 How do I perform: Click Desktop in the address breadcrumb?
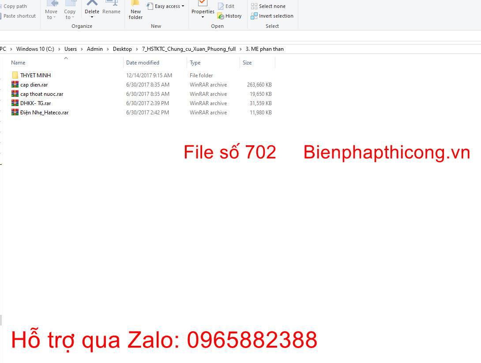pyautogui.click(x=122, y=49)
